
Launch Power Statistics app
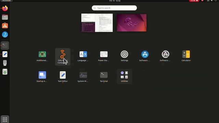(x=104, y=56)
